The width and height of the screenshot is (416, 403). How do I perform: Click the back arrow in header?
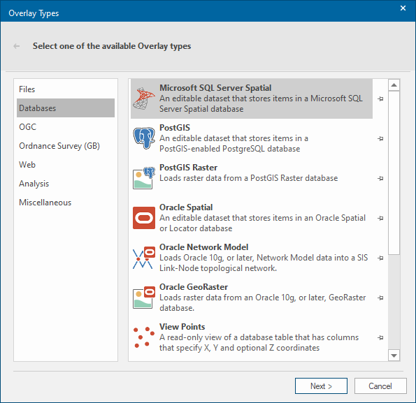click(17, 46)
